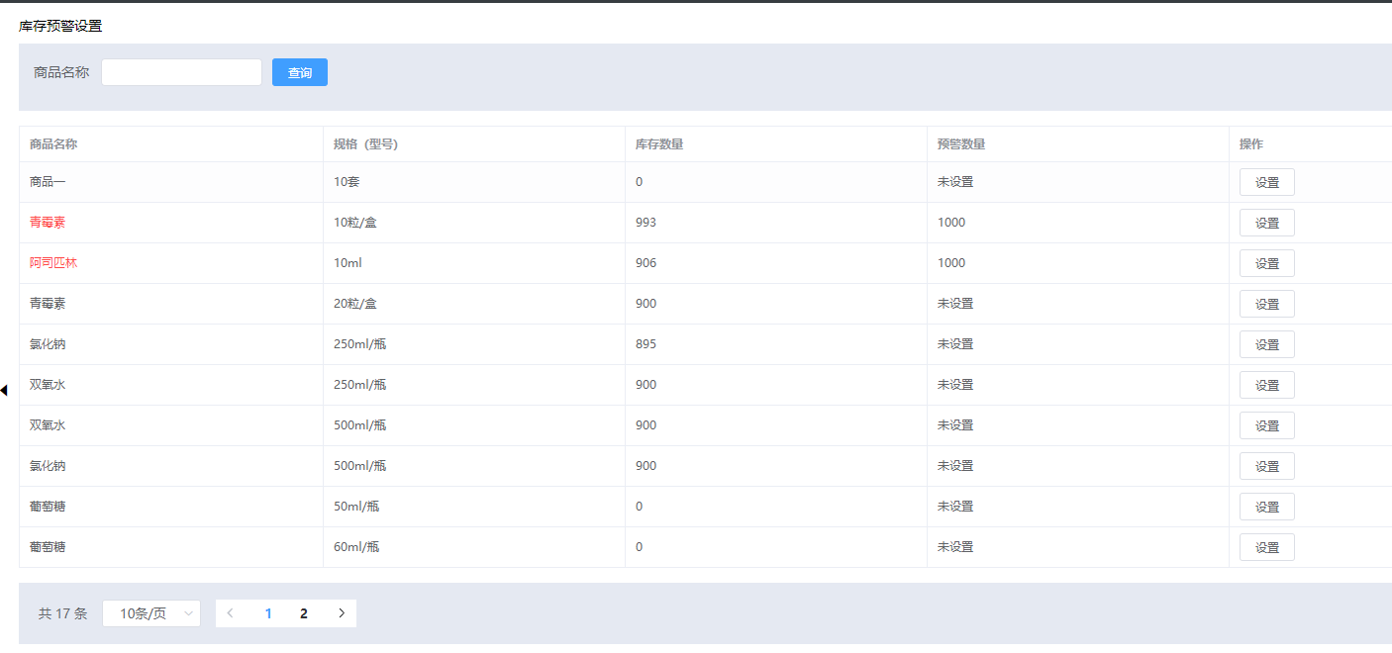
Task: Click the previous page arrow in pagination
Action: point(231,613)
